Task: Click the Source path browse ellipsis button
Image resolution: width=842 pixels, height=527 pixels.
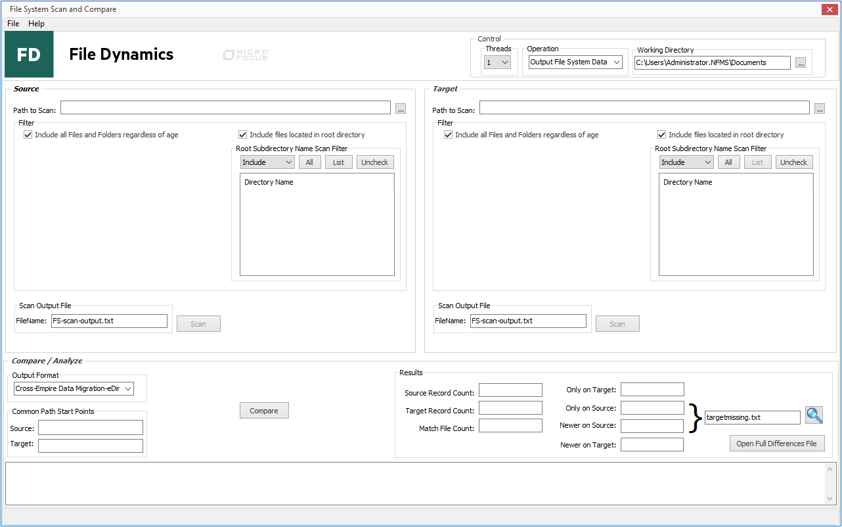Action: (401, 108)
